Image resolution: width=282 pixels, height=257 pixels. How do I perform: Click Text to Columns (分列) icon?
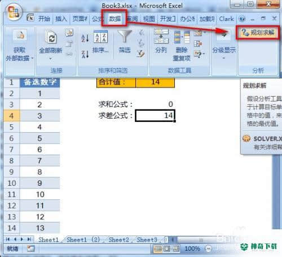[161, 36]
